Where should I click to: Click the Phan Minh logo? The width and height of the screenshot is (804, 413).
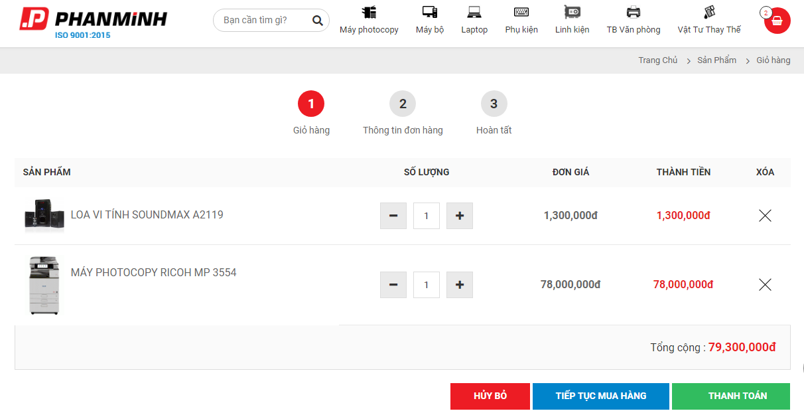(x=93, y=23)
